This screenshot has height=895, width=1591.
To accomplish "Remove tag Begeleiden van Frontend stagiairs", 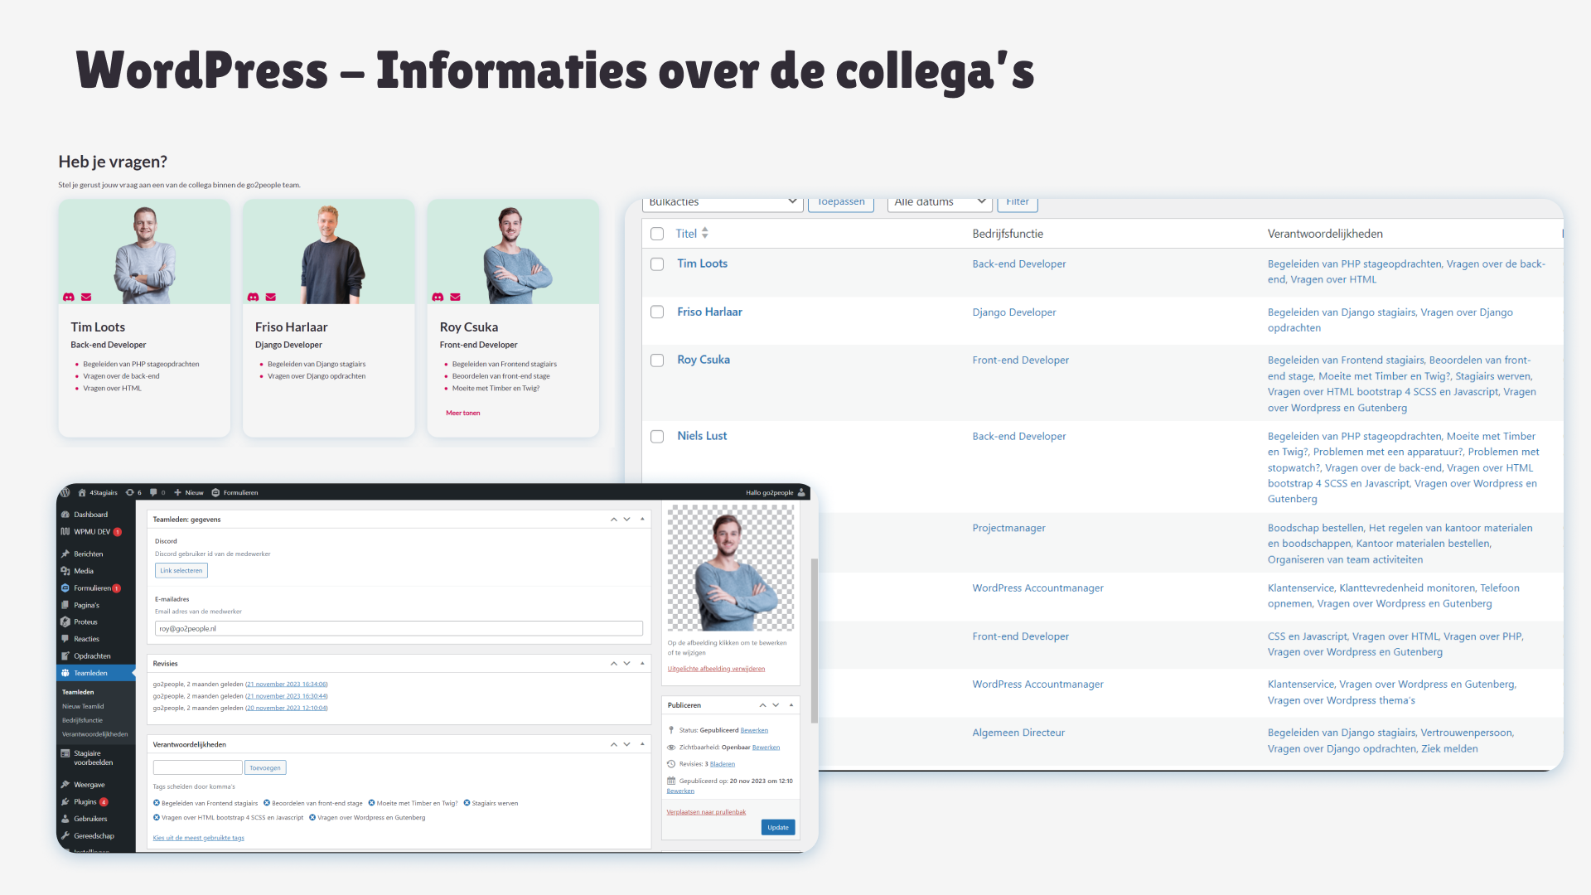I will (x=157, y=803).
